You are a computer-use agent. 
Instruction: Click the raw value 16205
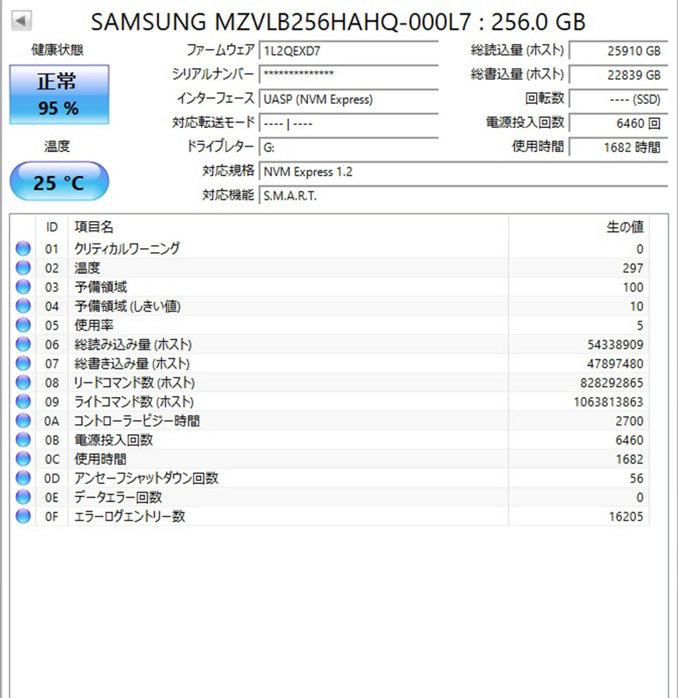point(626,517)
